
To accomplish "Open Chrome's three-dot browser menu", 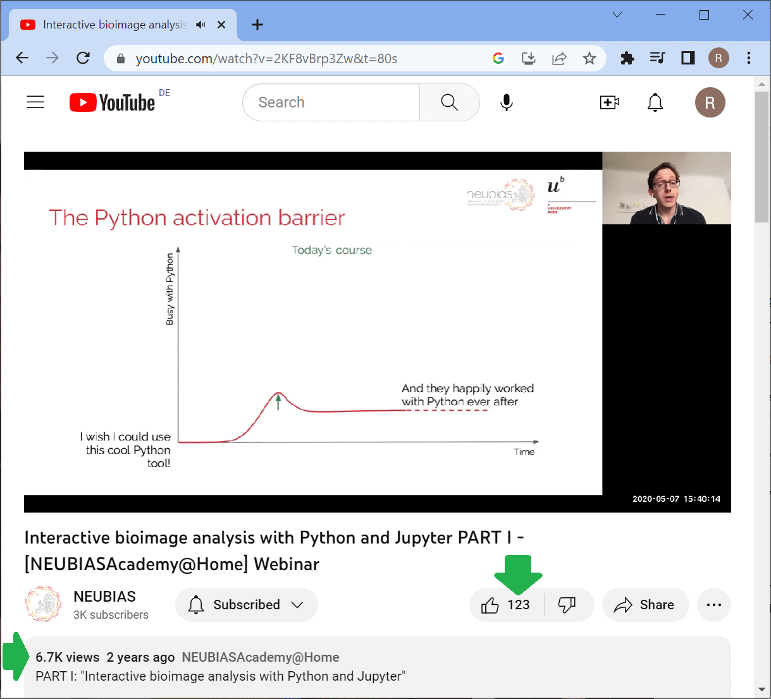I will pos(749,59).
